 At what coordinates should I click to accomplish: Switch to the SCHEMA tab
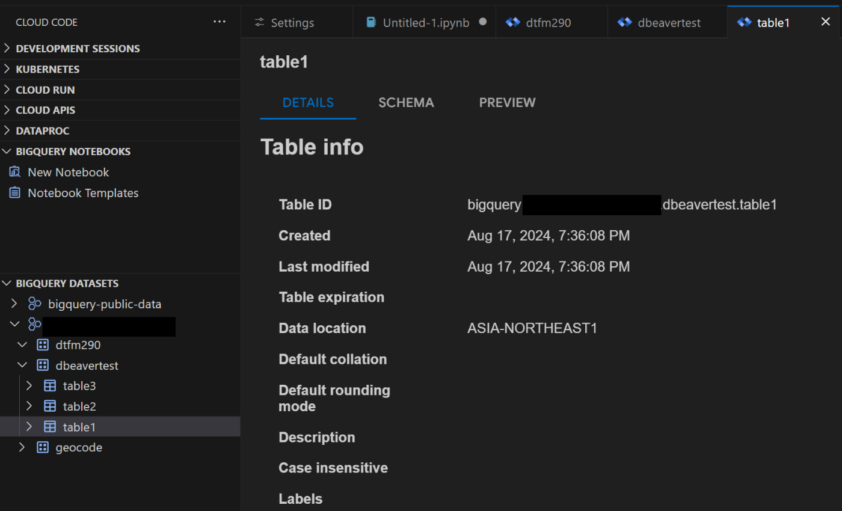(x=406, y=103)
